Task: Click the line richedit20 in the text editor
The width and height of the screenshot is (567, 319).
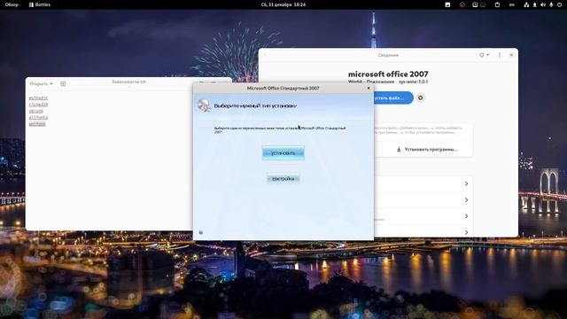Action: point(38,105)
